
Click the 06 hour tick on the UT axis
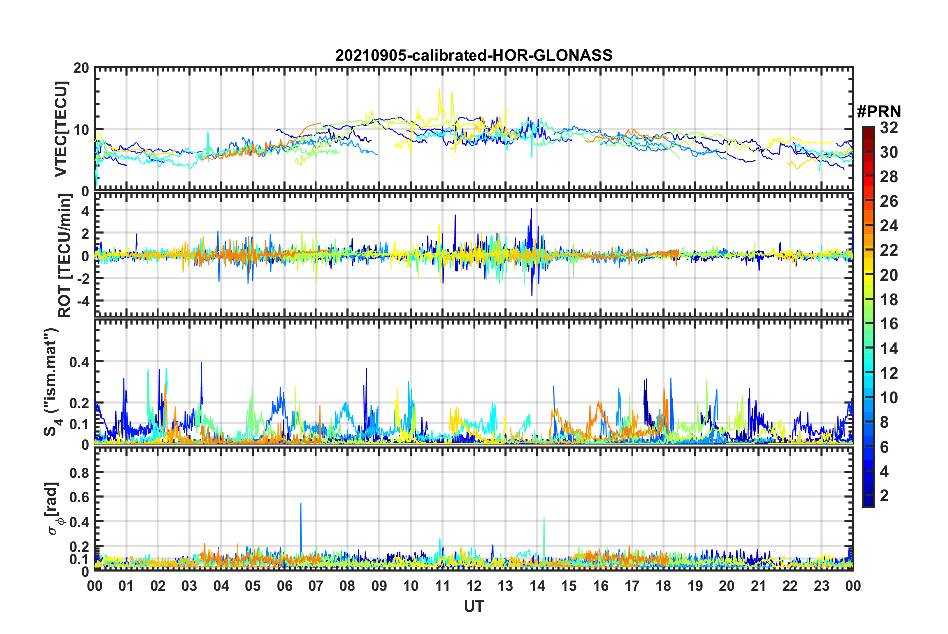(x=285, y=586)
